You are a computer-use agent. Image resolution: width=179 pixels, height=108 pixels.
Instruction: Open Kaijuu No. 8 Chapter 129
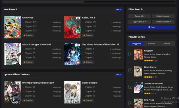(90, 22)
